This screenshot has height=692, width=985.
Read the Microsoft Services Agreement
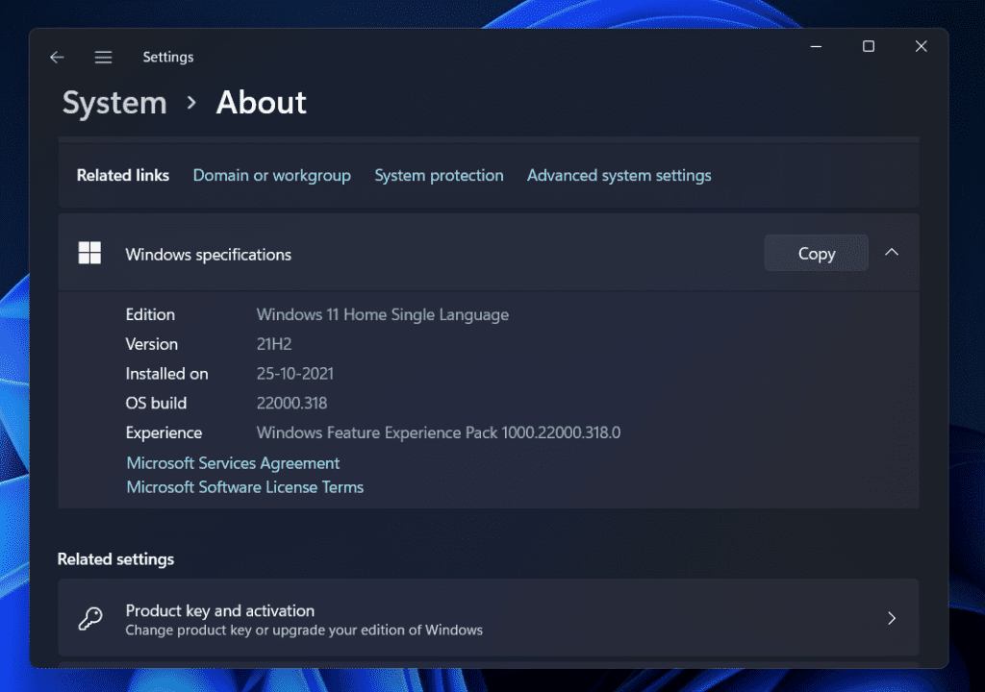pos(233,462)
